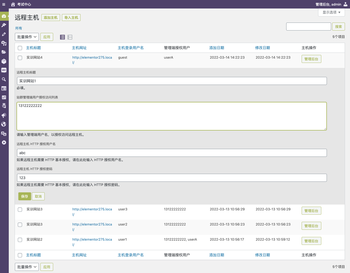The width and height of the screenshot is (350, 273).
Task: Tick checkbox for the user2 host row
Action: (x=20, y=225)
